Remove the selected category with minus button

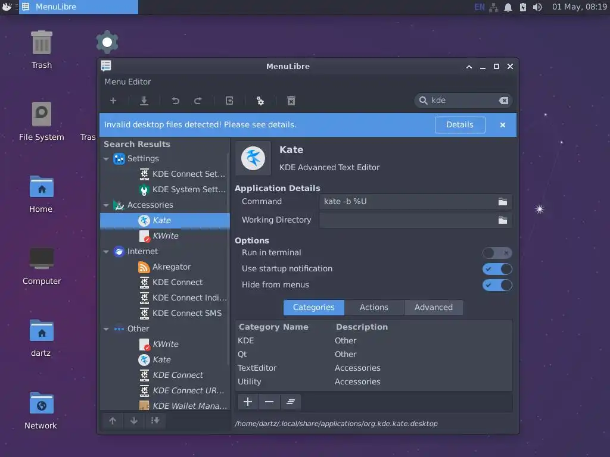[269, 402]
